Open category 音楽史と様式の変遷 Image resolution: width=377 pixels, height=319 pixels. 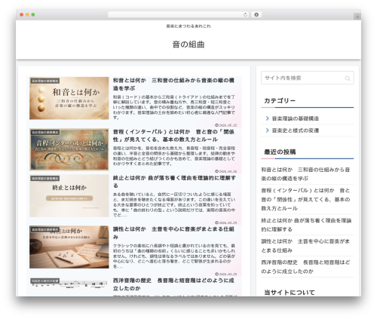pyautogui.click(x=296, y=130)
